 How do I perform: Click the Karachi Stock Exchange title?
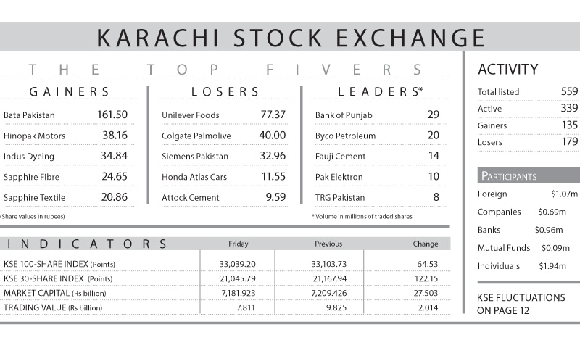[290, 37]
